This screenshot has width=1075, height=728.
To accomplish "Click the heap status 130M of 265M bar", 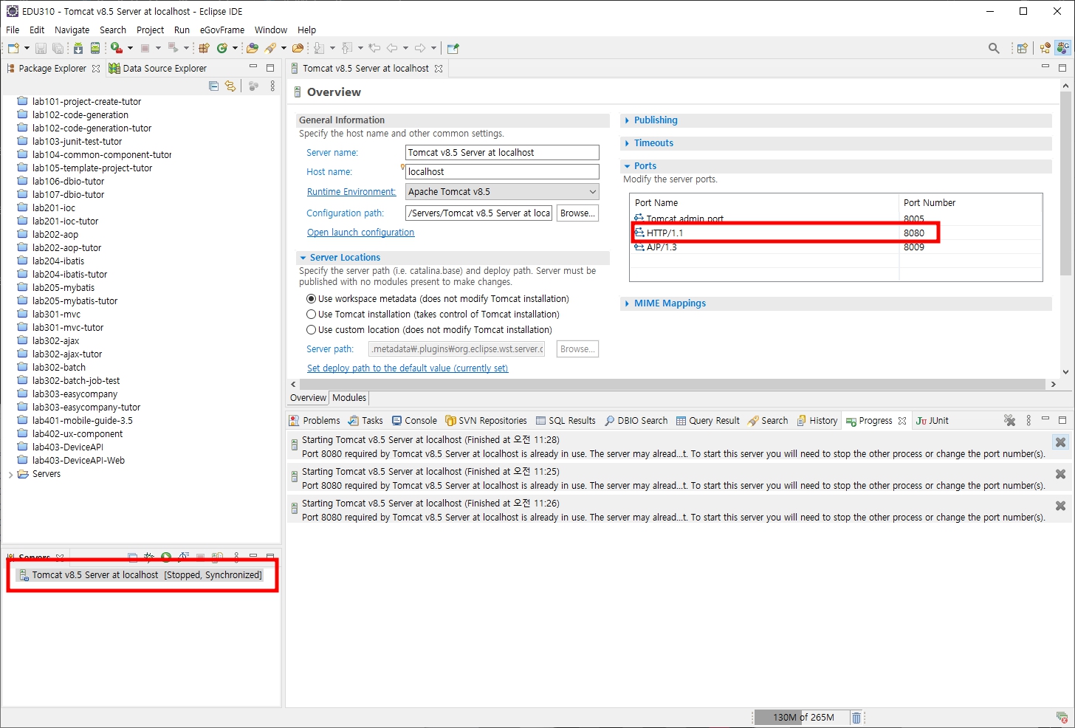I will (x=803, y=717).
